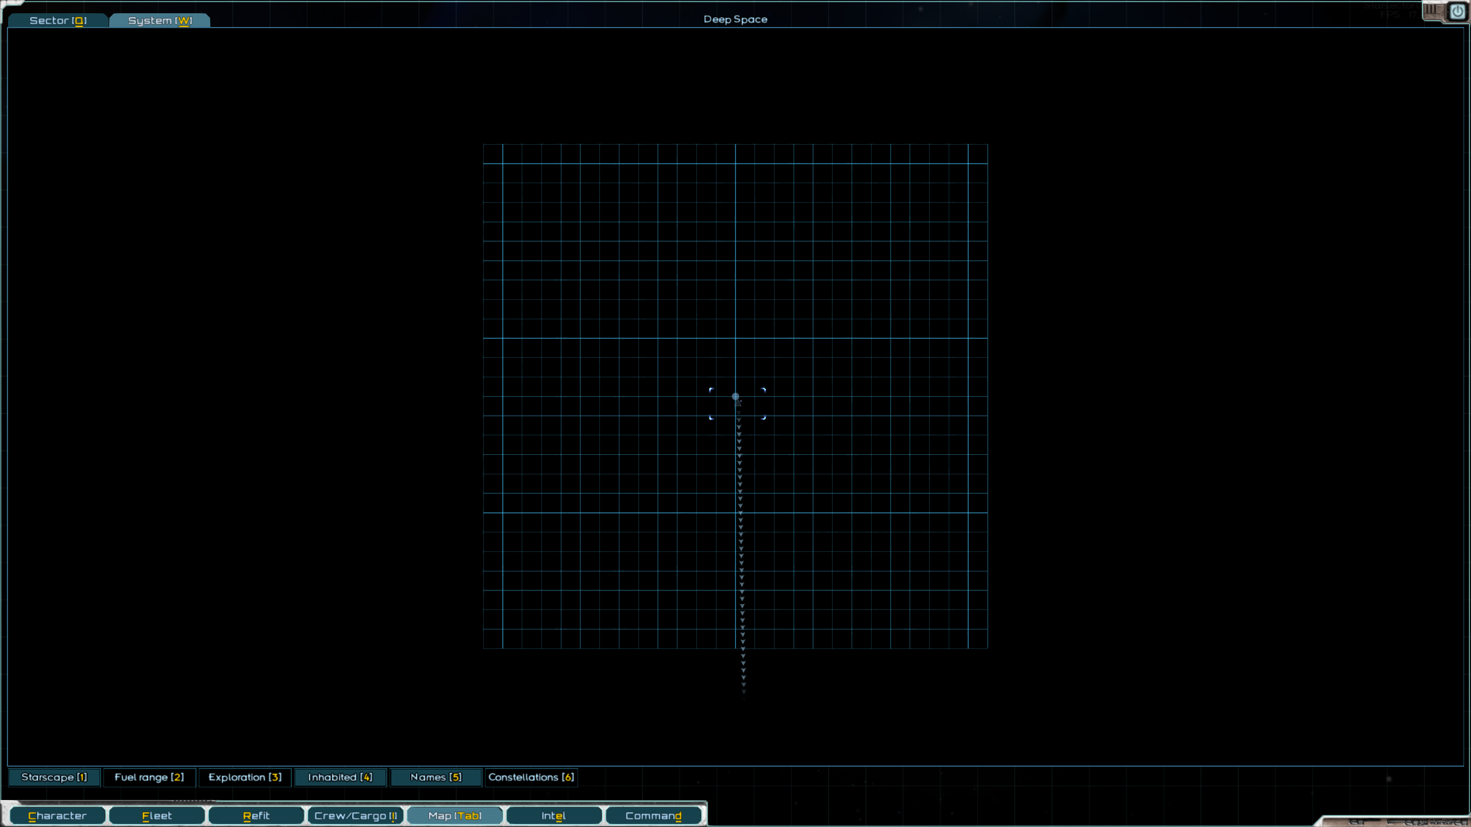Click the top-left selection bracket near fleet
Image resolution: width=1471 pixels, height=827 pixels.
(711, 390)
